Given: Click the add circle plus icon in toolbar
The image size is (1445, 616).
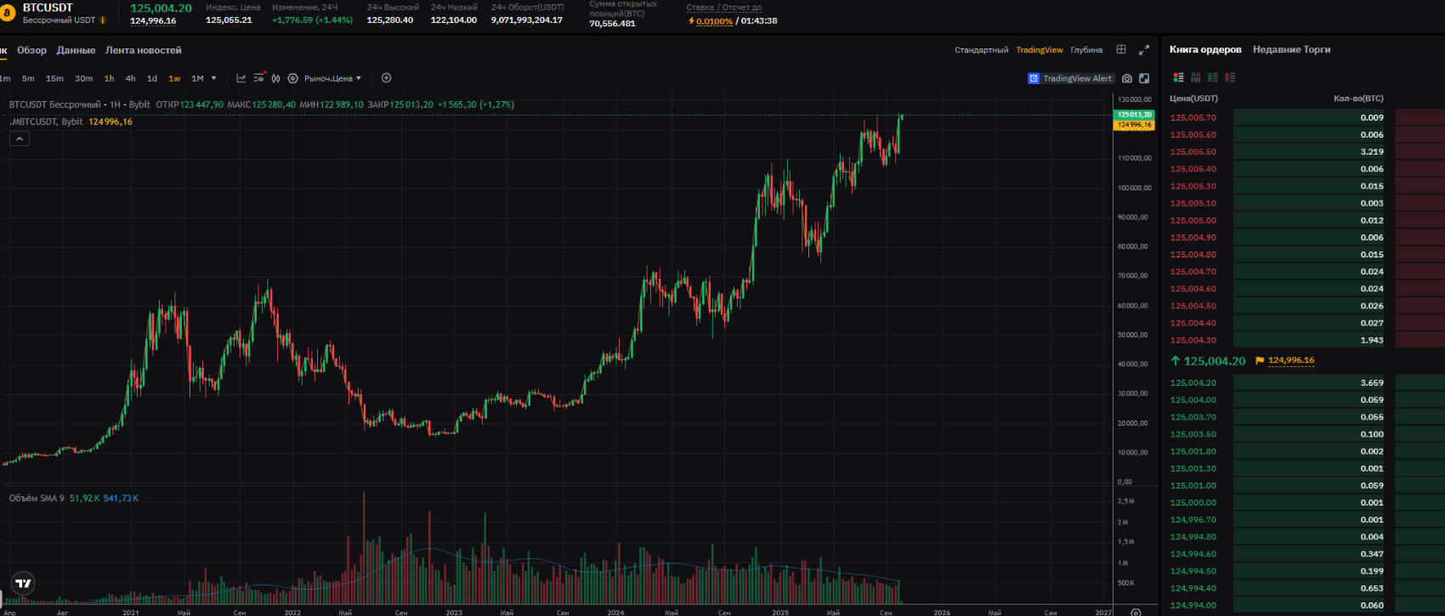Looking at the screenshot, I should point(386,78).
